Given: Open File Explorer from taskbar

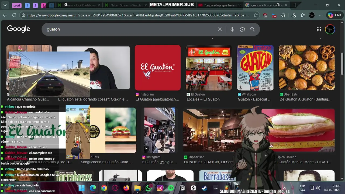Looking at the screenshot, I should (137, 188).
